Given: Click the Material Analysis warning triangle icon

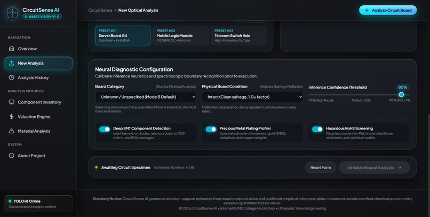Looking at the screenshot, I should 12,131.
